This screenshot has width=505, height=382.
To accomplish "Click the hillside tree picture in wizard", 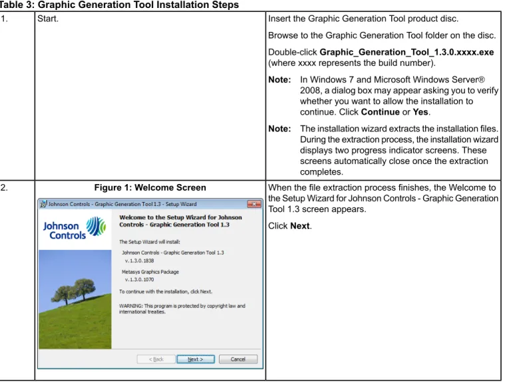I will [75, 300].
